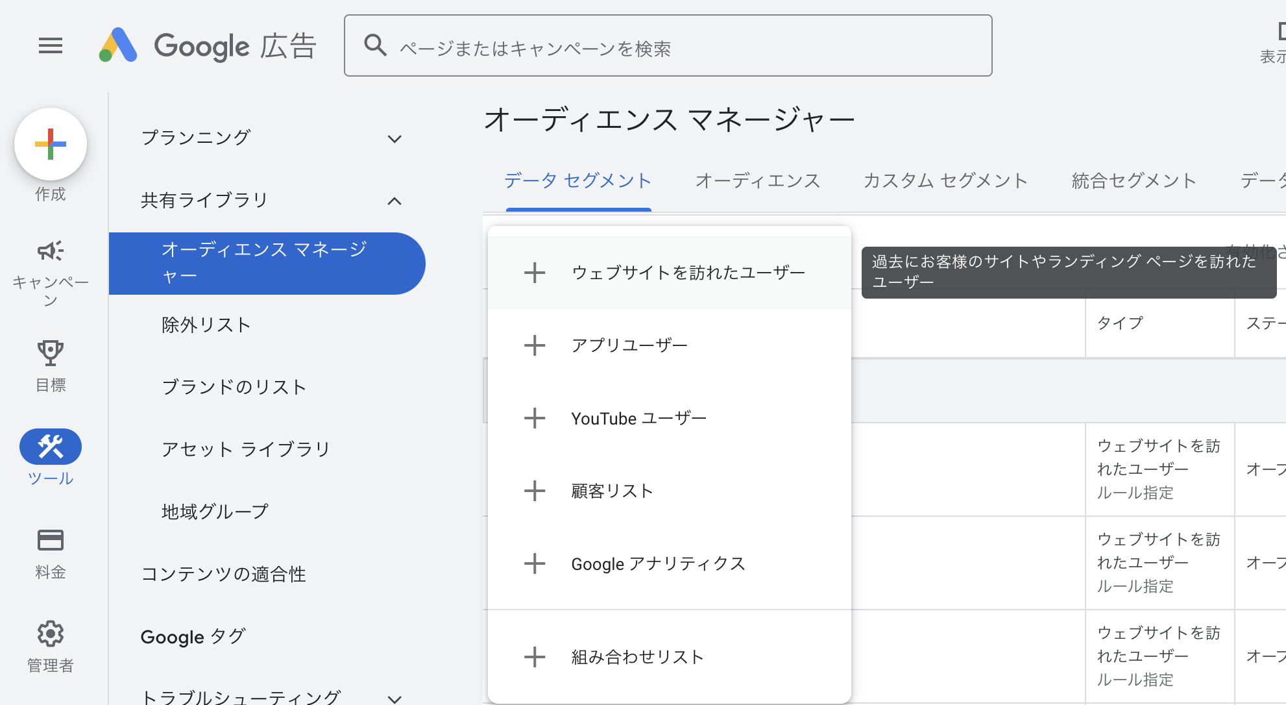Image resolution: width=1286 pixels, height=705 pixels.
Task: Click プランニング section label
Action: [x=196, y=138]
